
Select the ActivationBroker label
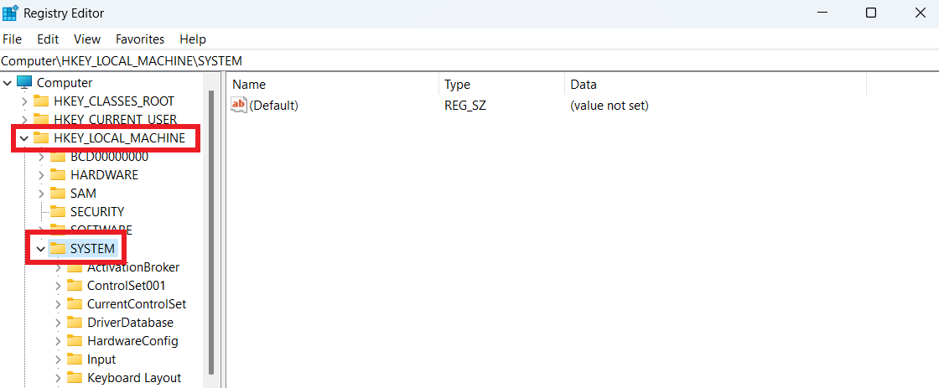click(133, 267)
